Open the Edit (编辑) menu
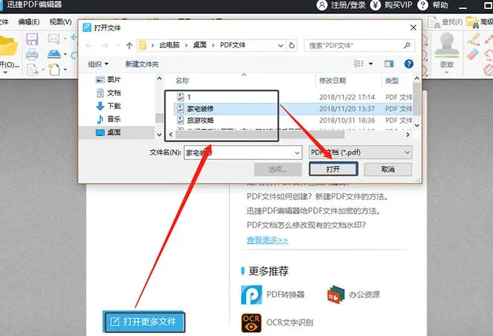The image size is (493, 336). [x=29, y=21]
